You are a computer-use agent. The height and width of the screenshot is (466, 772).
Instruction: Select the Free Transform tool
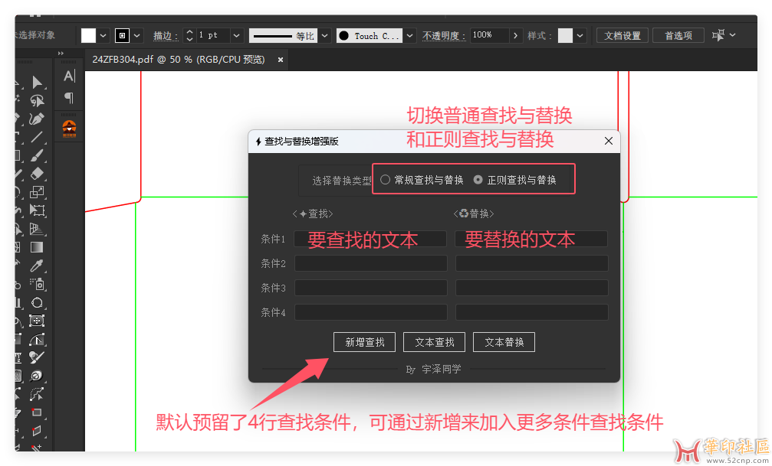coord(37,210)
